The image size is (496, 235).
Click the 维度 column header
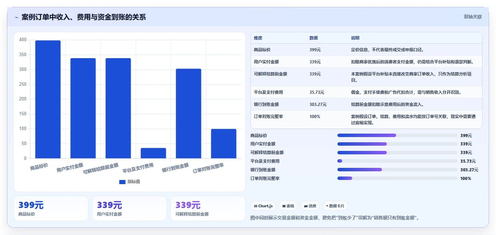(x=258, y=38)
